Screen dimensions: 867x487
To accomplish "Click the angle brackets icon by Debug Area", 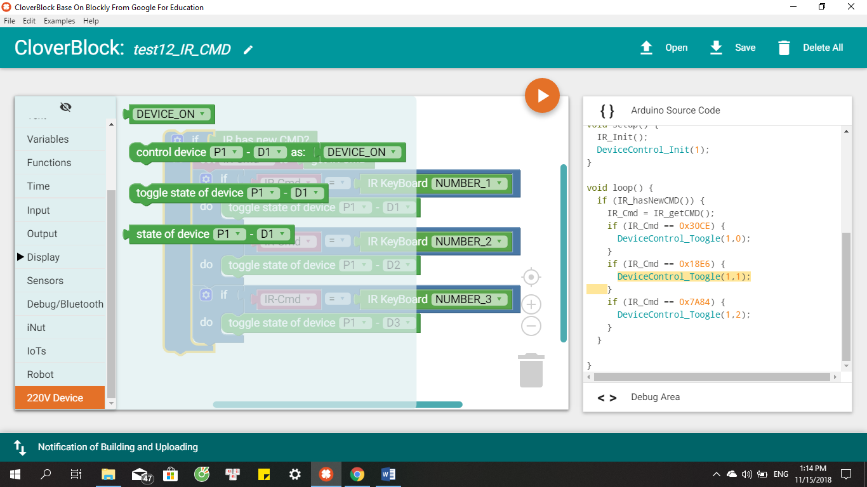I will [x=607, y=398].
